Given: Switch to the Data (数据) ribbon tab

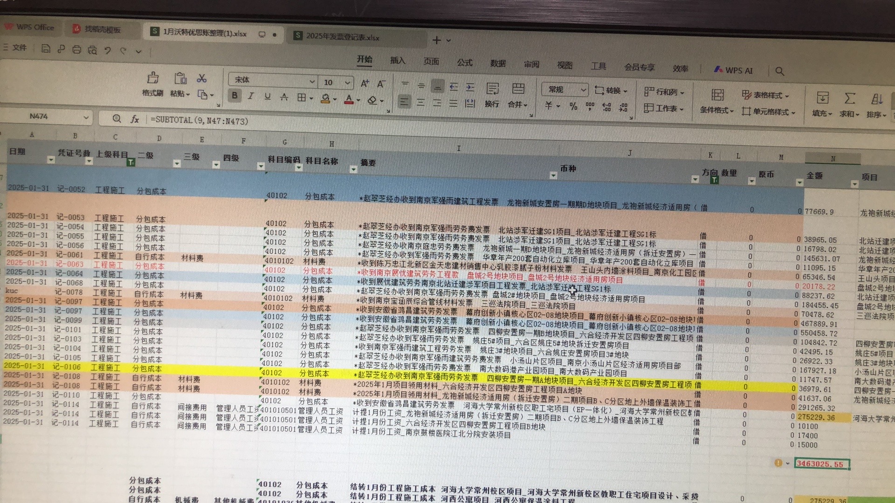Looking at the screenshot, I should click(x=498, y=63).
